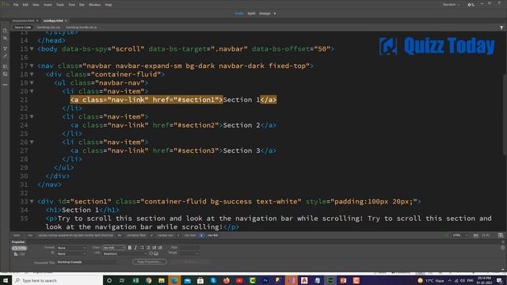
Task: Open the Target dropdown in Properties
Action: (189, 253)
